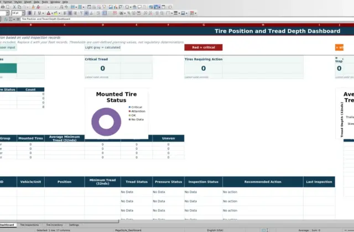Click the Sort Descending icon
This screenshot has height=232, width=354.
pyautogui.click(x=99, y=7)
